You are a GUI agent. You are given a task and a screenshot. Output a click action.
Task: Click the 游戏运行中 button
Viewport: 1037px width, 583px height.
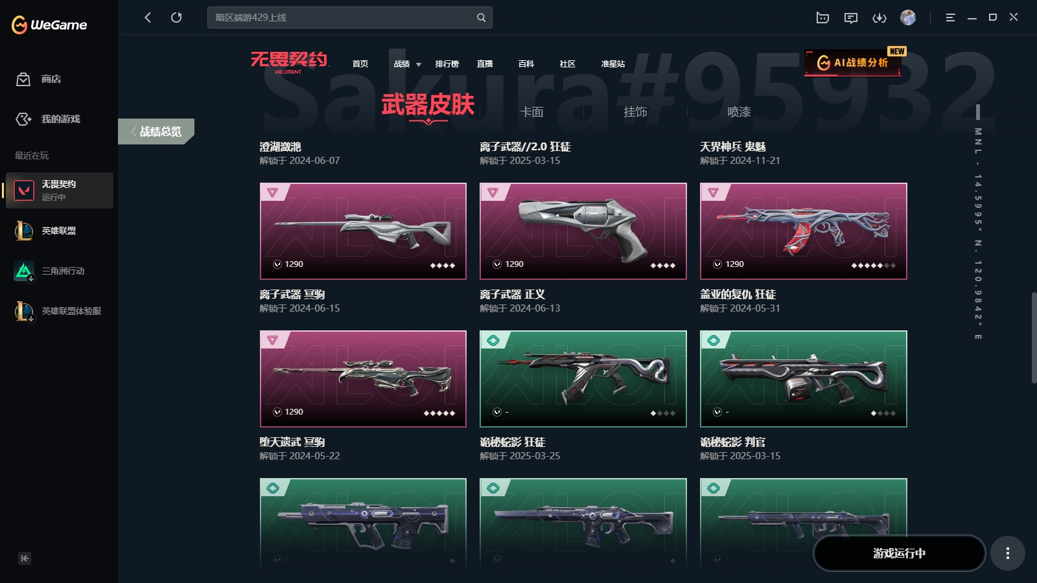[899, 553]
